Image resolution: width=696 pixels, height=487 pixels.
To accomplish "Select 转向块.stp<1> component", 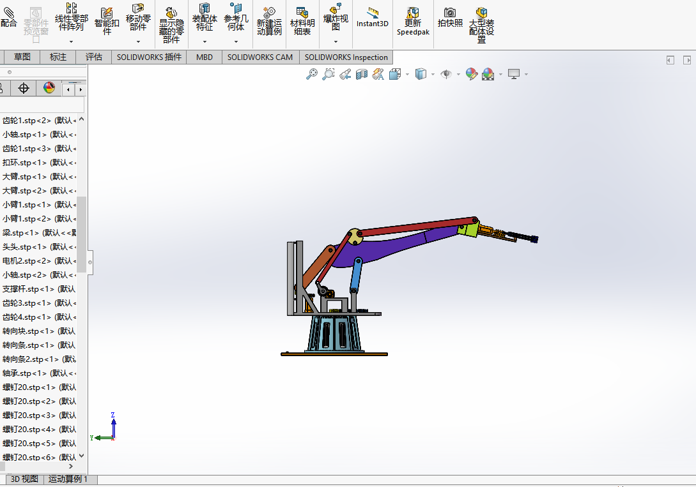I will [39, 331].
